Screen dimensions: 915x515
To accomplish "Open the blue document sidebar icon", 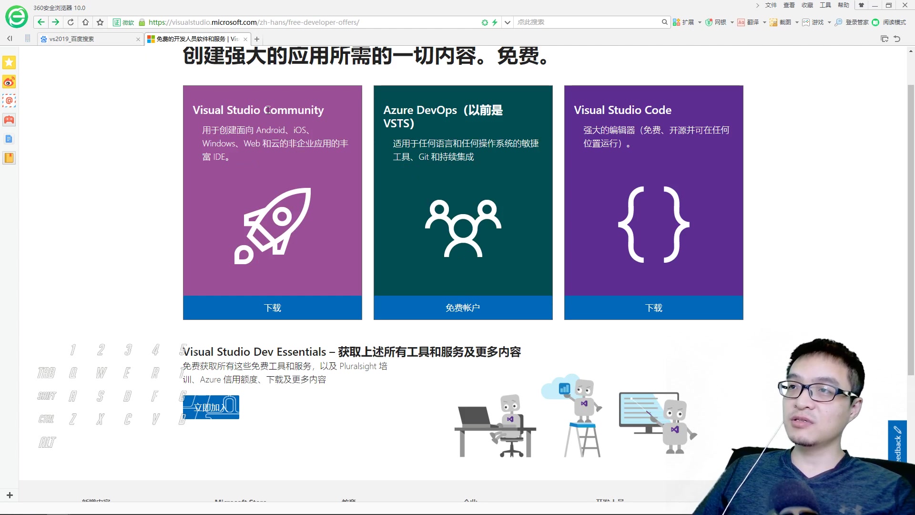I will [9, 139].
